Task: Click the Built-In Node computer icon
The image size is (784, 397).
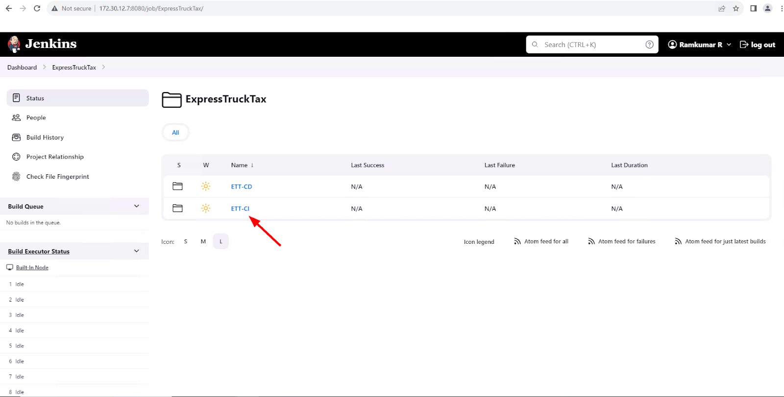Action: [10, 267]
